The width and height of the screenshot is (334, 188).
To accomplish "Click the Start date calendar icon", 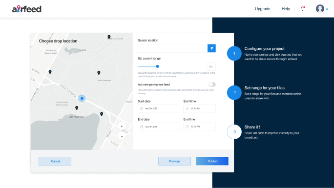I will (x=142, y=109).
